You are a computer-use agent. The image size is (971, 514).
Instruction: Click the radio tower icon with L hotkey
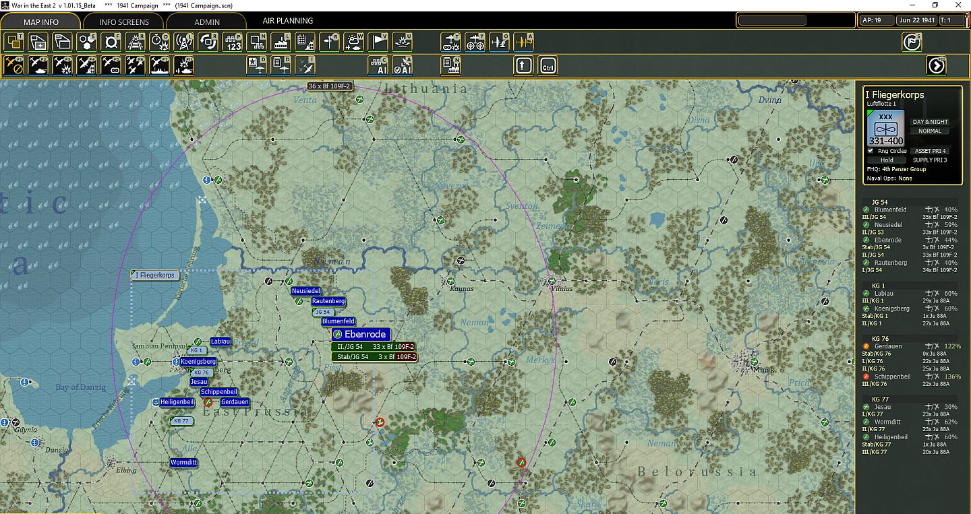[x=183, y=42]
